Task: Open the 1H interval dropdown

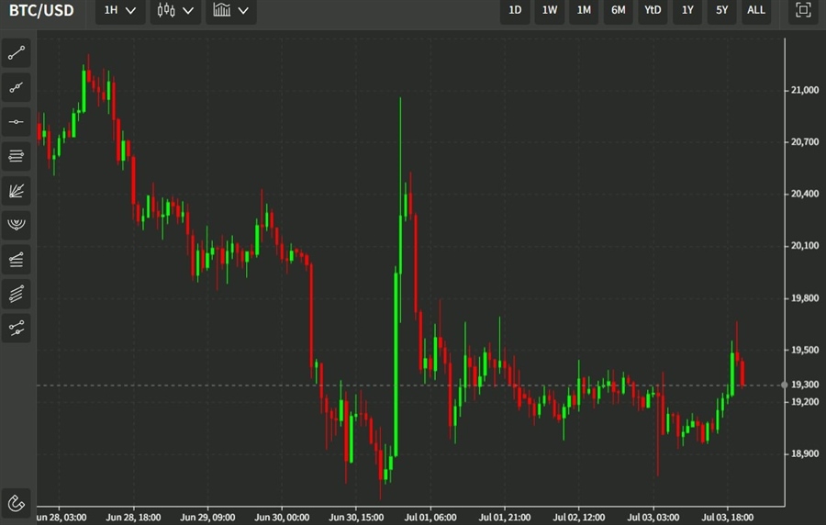Action: pos(120,10)
